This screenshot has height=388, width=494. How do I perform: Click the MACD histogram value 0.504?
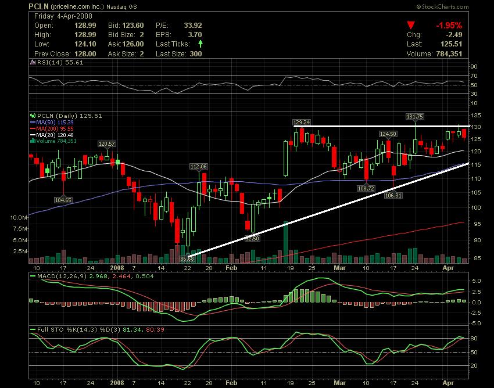144,276
